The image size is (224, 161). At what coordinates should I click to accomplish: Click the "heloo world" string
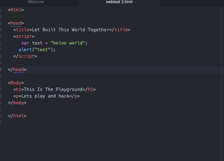click(x=68, y=43)
